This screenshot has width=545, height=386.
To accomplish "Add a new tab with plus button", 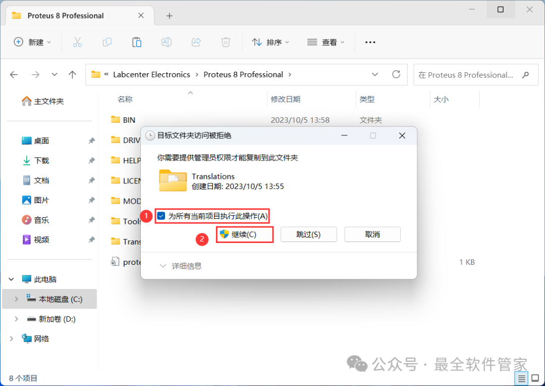I will coord(169,16).
